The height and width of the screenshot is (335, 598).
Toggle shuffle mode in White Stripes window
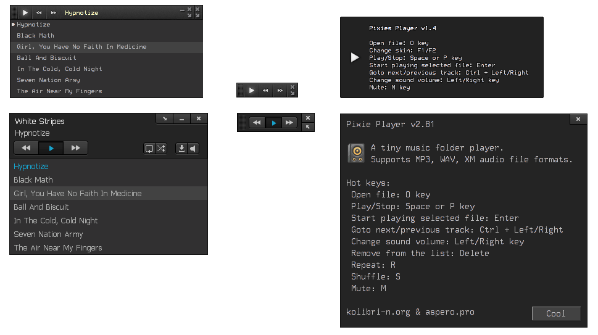[x=161, y=148]
